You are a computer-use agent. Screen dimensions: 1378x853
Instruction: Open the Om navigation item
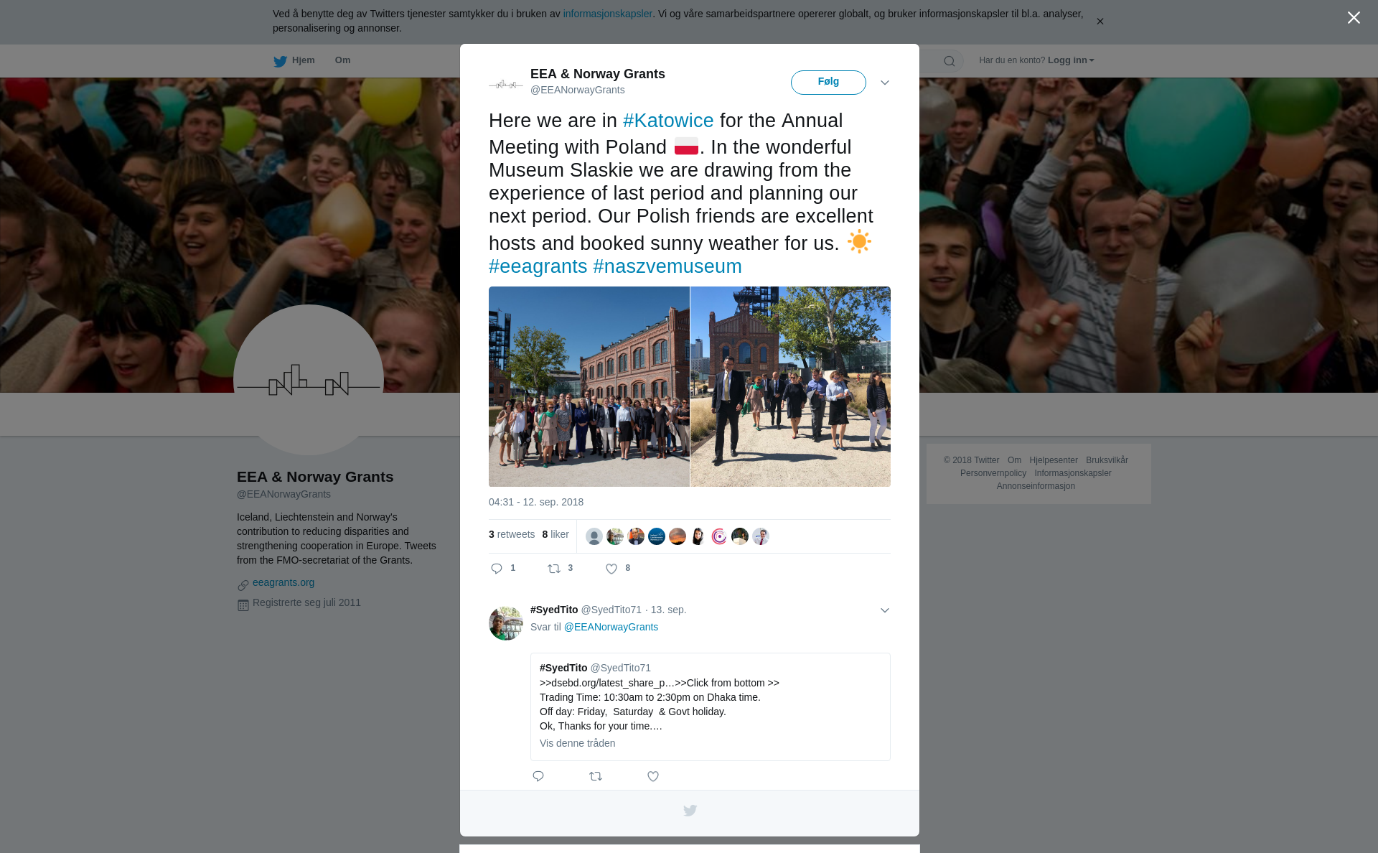coord(342,60)
